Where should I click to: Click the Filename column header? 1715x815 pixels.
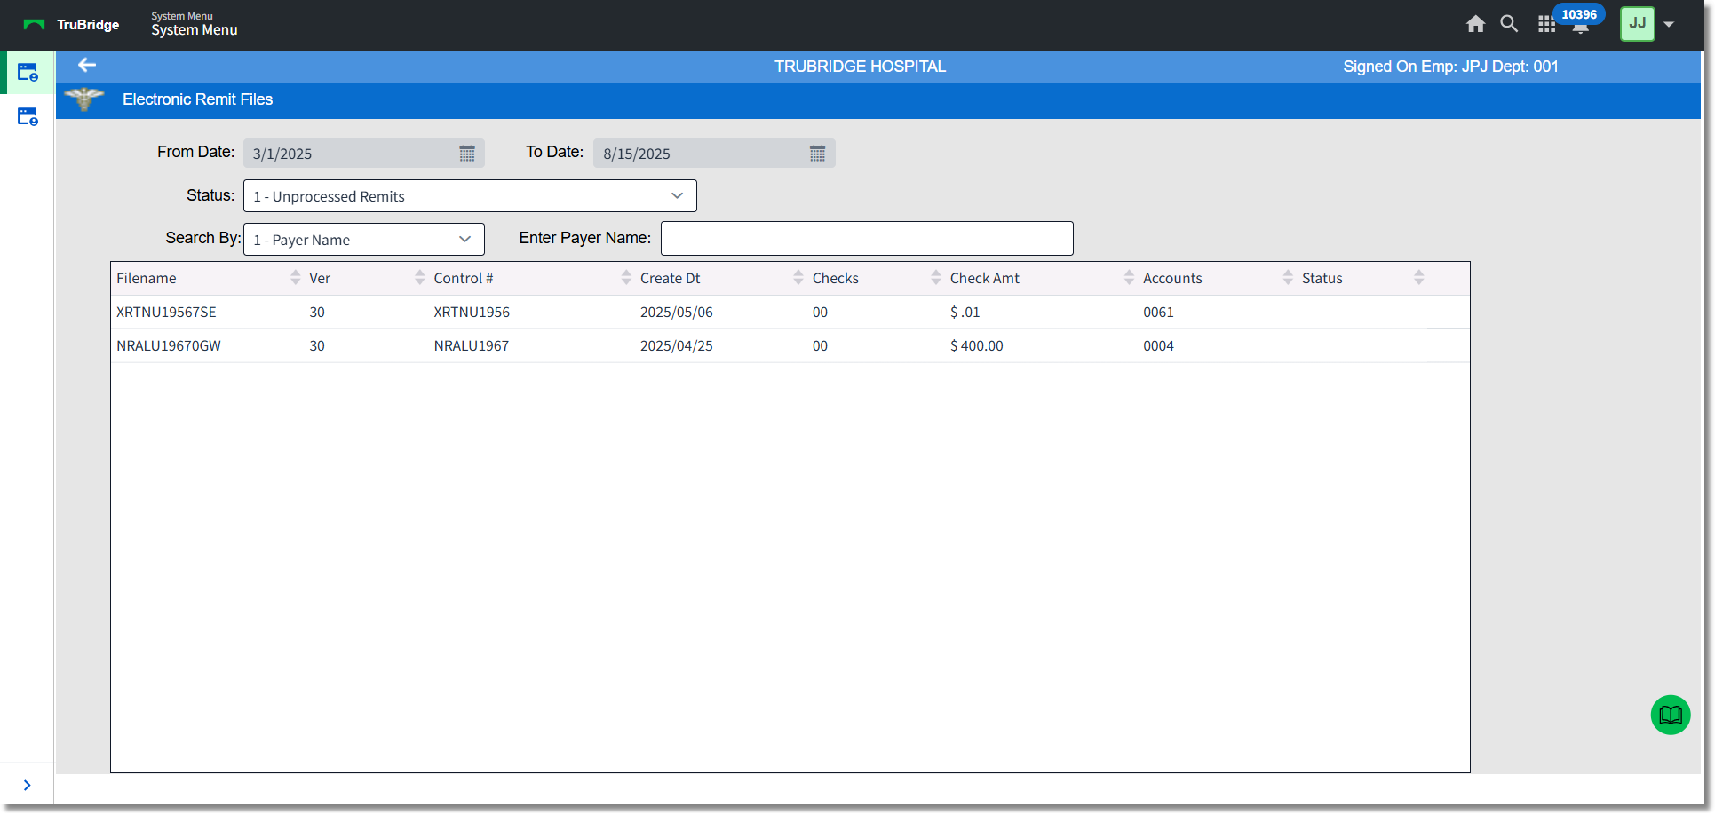pos(147,278)
